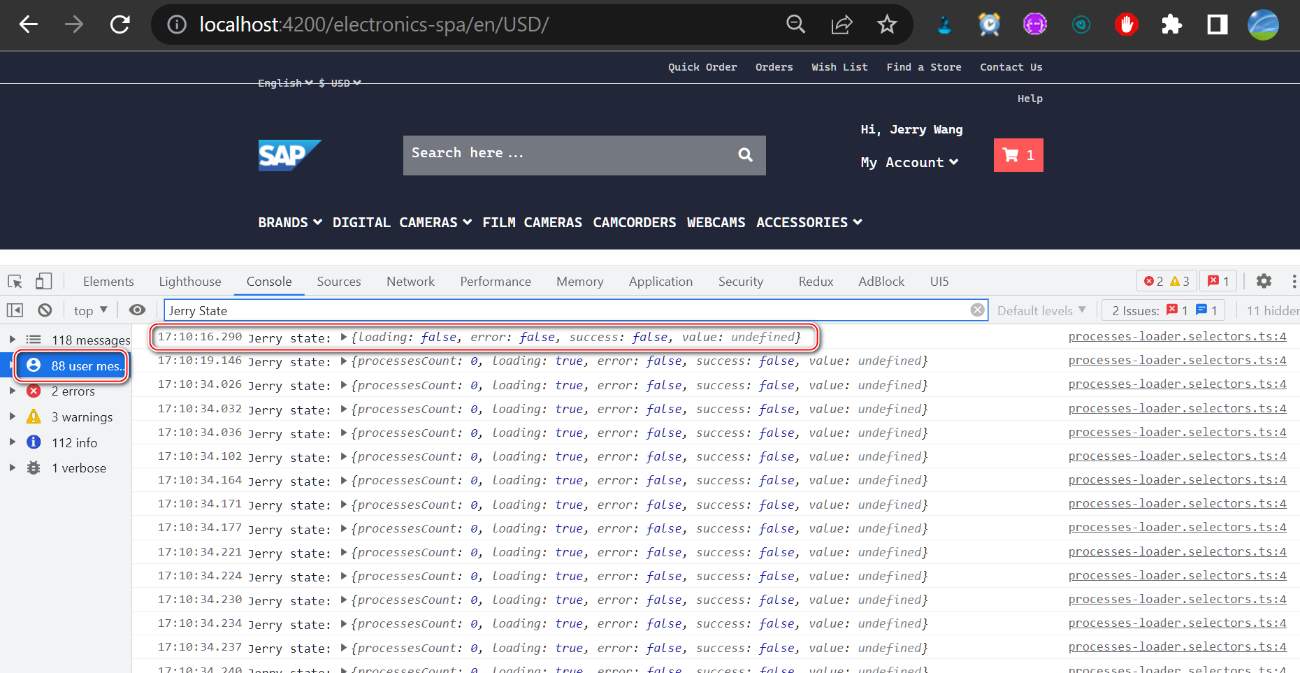Toggle the console sidebar panel

[x=15, y=310]
